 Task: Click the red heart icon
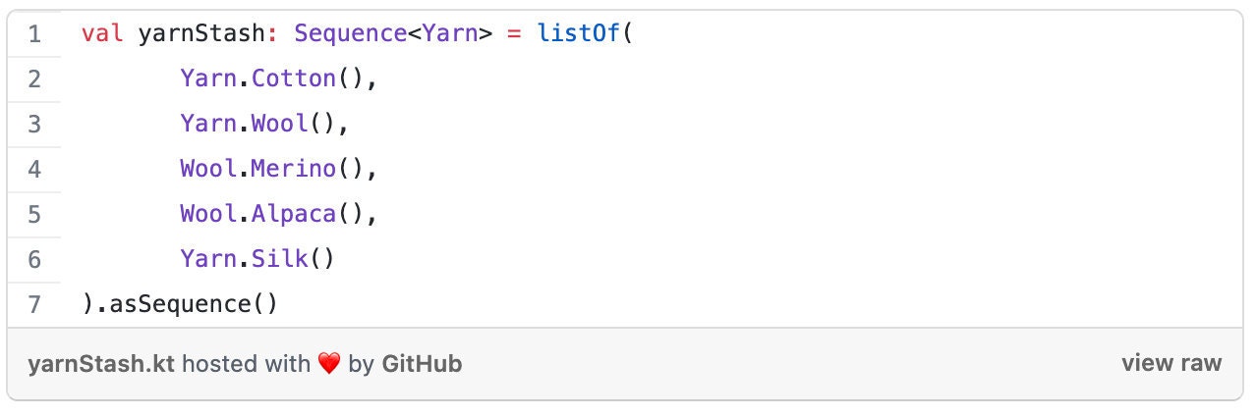point(329,364)
